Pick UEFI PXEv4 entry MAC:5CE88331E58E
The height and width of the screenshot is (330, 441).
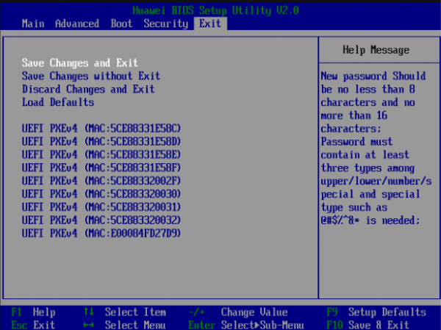(101, 154)
